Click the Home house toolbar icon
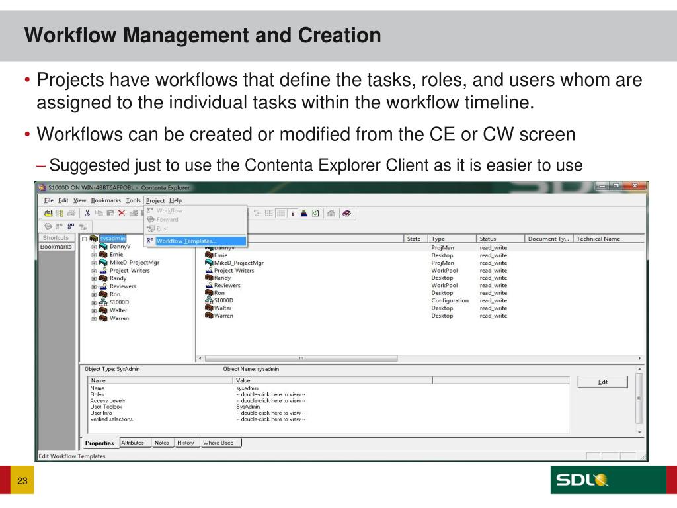 pos(331,214)
